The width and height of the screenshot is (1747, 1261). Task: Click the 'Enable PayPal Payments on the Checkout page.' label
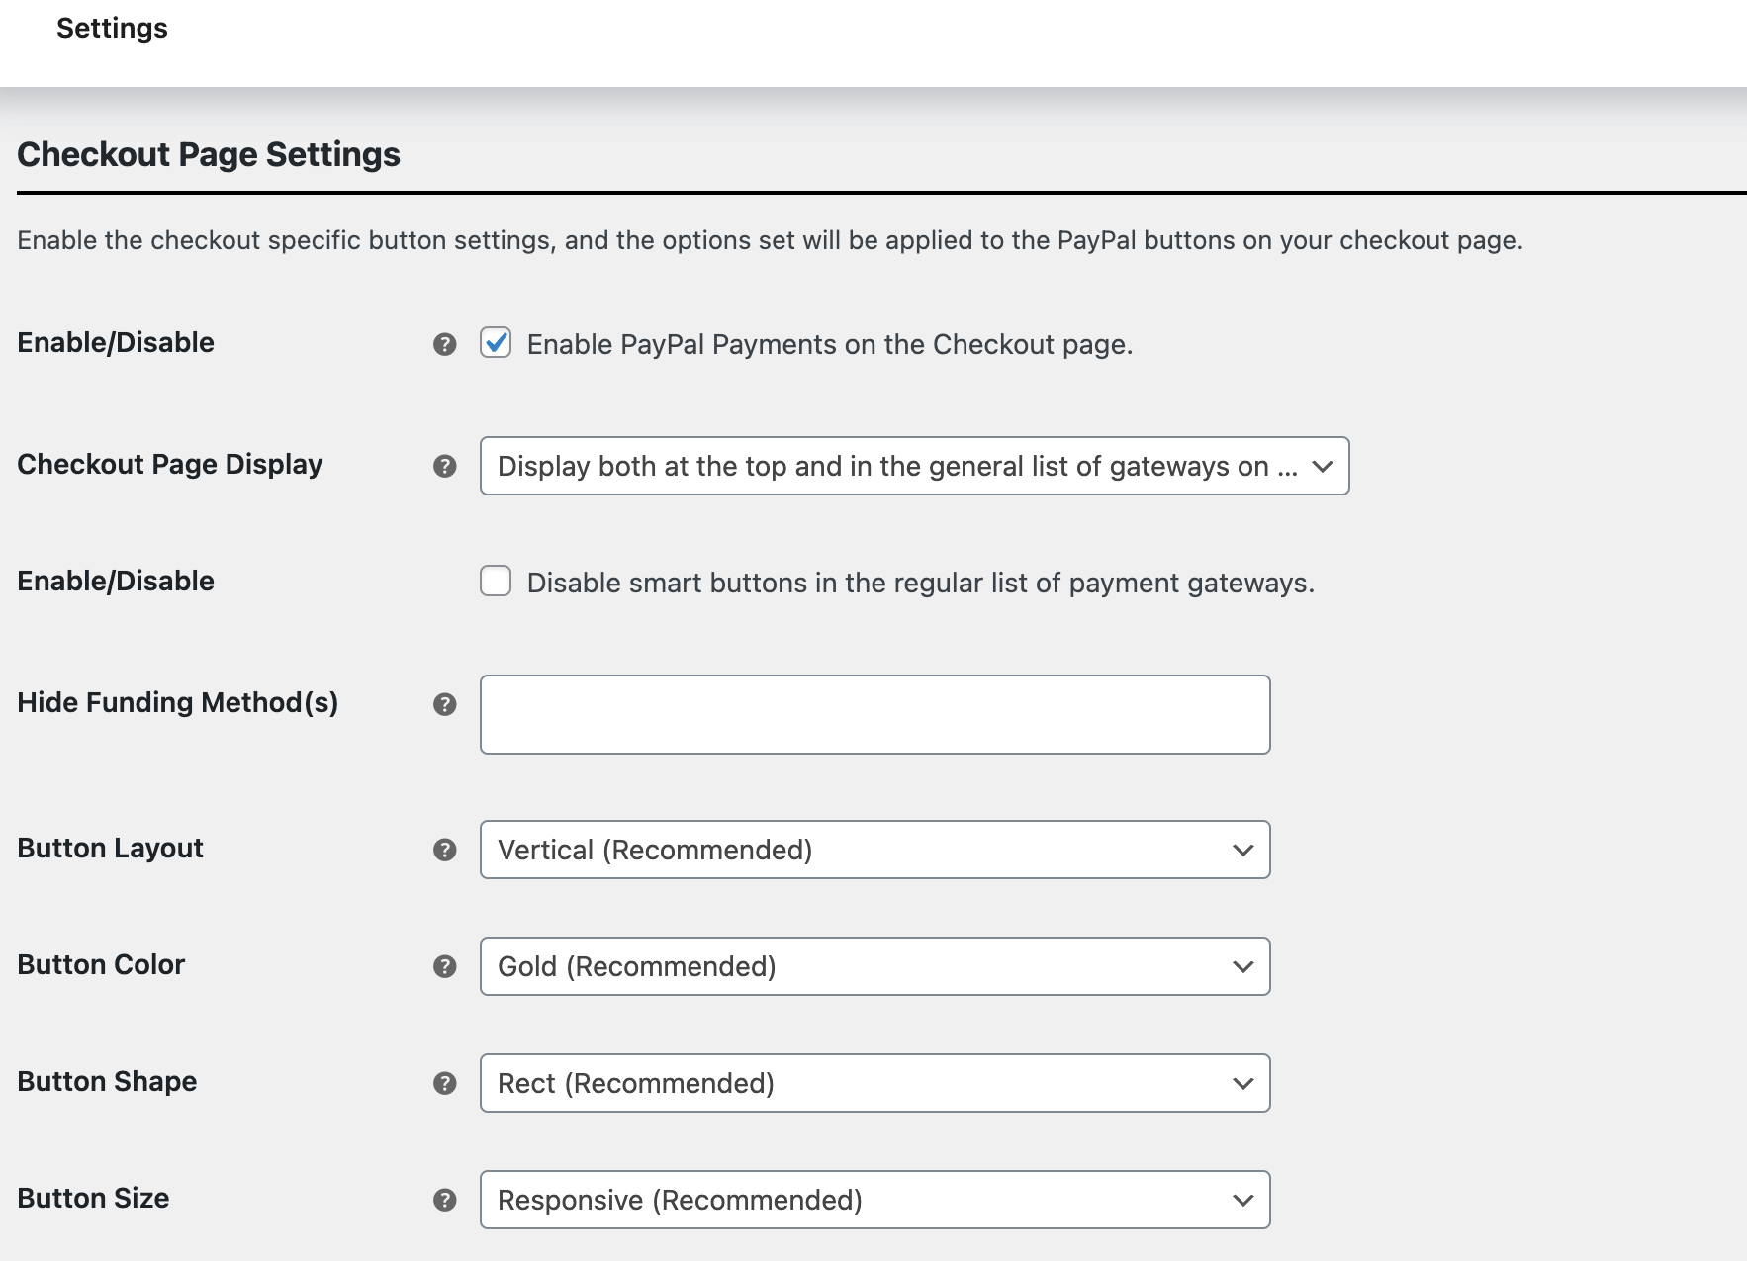[x=830, y=345]
